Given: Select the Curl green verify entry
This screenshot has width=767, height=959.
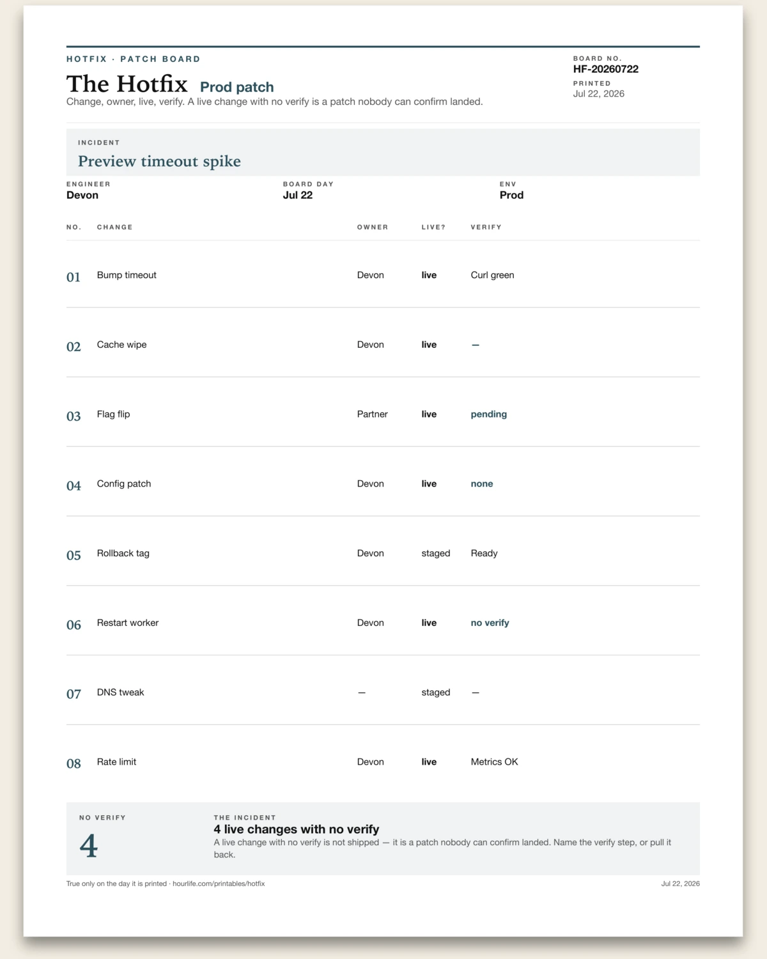Looking at the screenshot, I should click(x=493, y=275).
